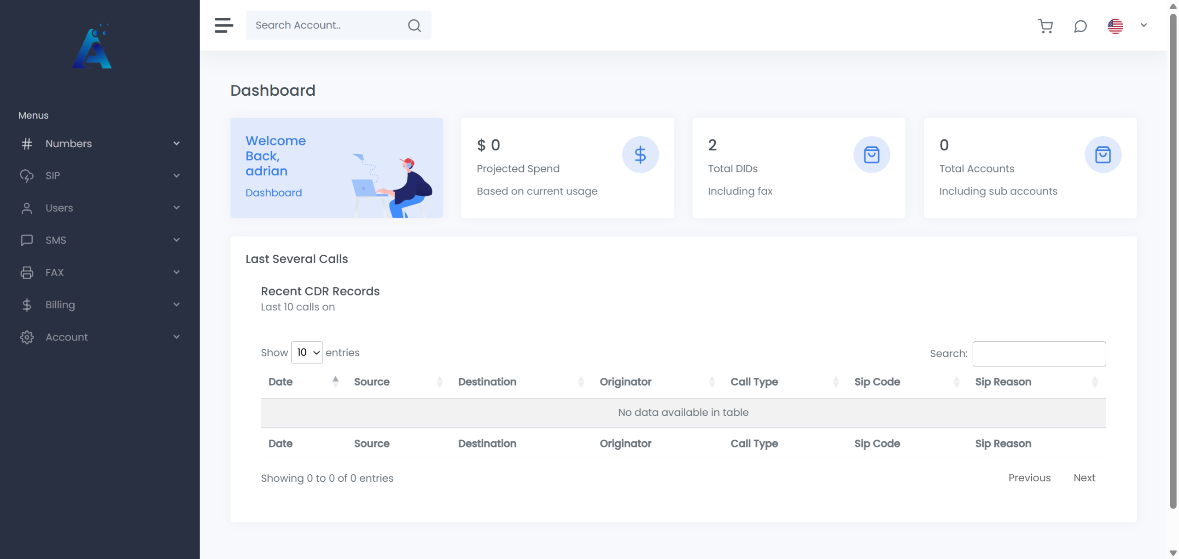Screen dimensions: 1179x559
Task: Sort table by Sip Code column
Action: click(877, 382)
